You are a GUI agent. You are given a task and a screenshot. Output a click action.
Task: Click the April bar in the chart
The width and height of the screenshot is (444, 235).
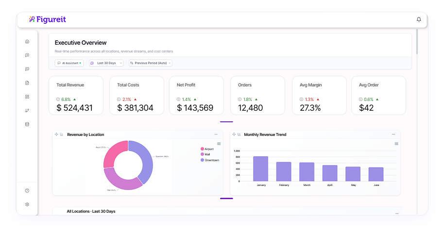330,173
